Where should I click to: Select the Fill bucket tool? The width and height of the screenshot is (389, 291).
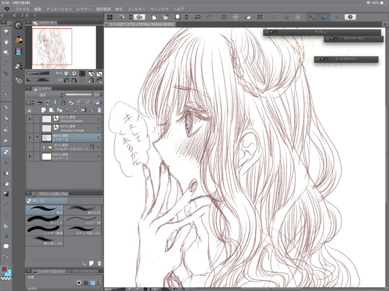[6, 184]
